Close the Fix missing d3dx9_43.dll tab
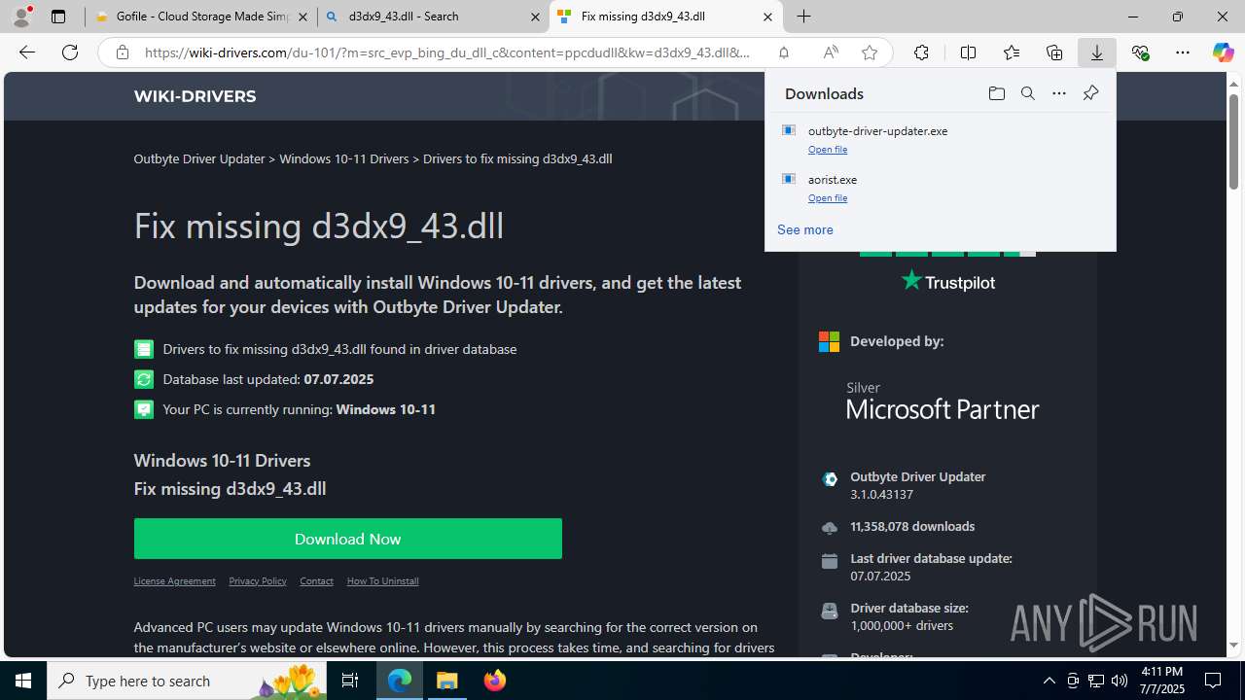This screenshot has height=700, width=1245. point(767,17)
